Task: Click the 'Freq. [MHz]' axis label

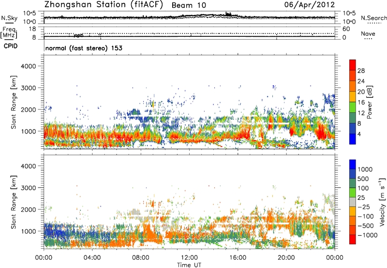Action: (x=9, y=32)
